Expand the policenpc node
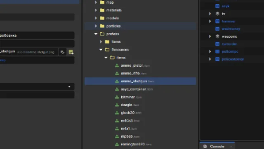This screenshot has height=149, width=264. tap(210, 51)
